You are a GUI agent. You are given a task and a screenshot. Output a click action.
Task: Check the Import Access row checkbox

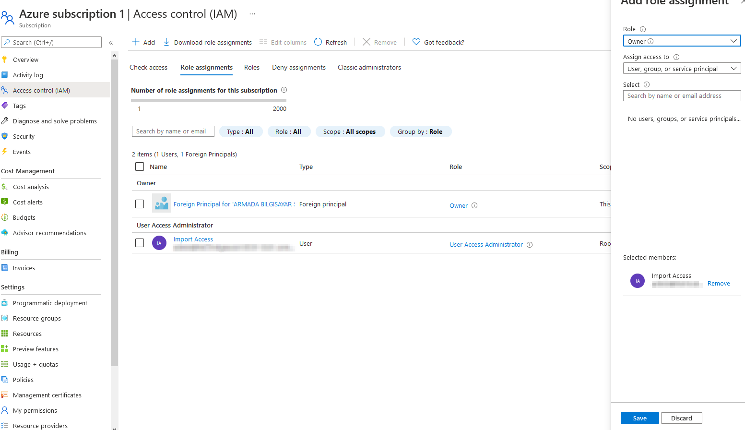[140, 243]
